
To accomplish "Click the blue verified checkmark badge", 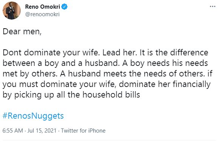I will [65, 6].
